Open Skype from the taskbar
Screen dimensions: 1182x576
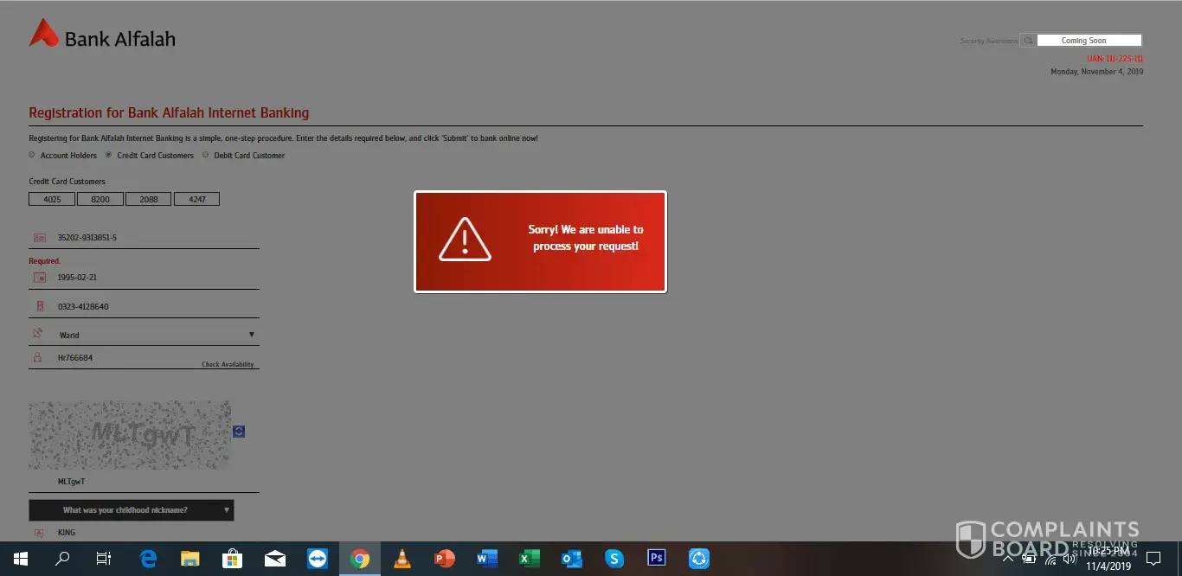[614, 559]
